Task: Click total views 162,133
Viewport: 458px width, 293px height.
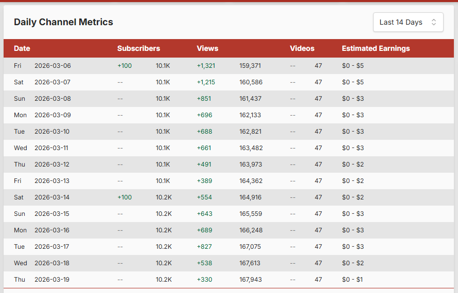Action: 250,115
